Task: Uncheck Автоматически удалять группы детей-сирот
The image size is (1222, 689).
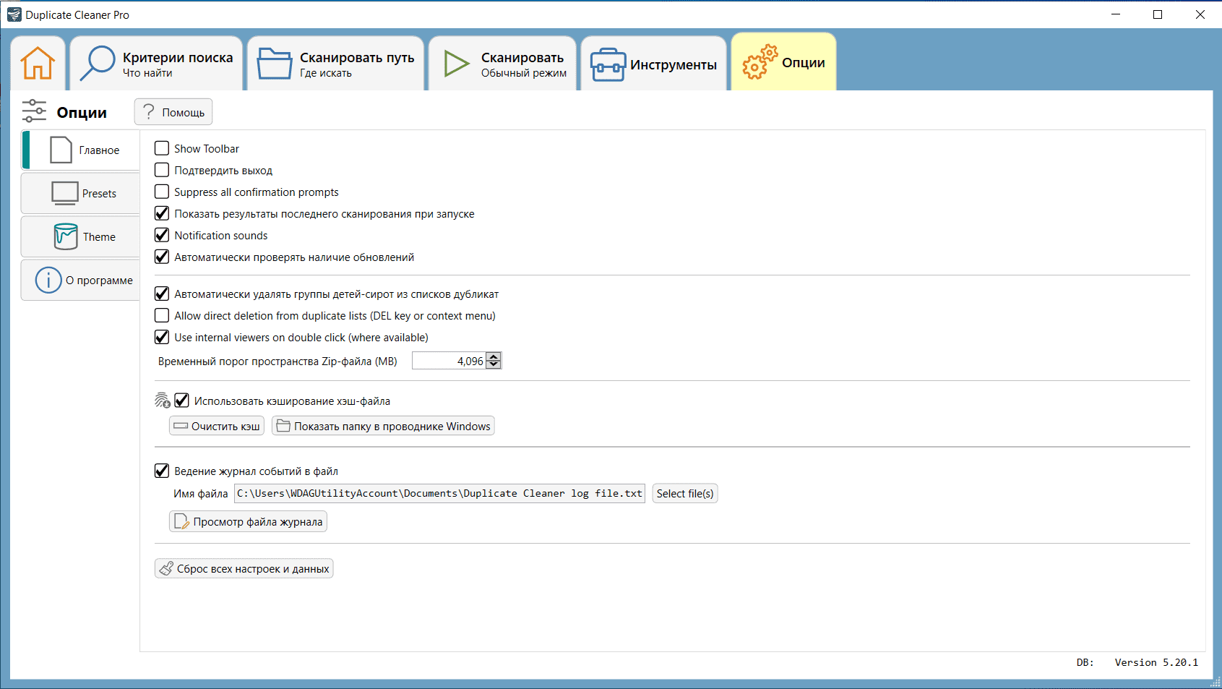Action: 162,294
